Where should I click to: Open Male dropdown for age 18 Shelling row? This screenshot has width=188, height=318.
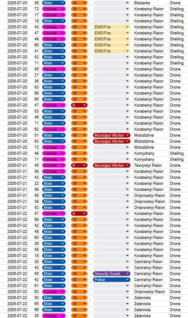click(x=54, y=21)
